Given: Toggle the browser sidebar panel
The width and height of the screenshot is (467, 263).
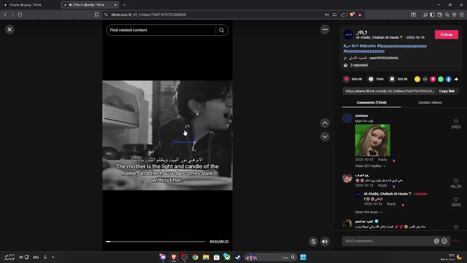Looking at the screenshot, I should pos(432,15).
